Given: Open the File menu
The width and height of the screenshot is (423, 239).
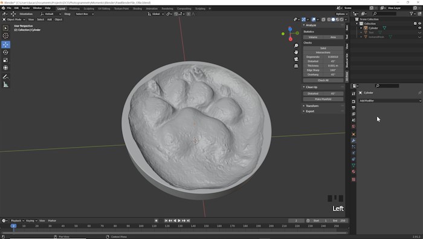Looking at the screenshot, I should [x=9, y=8].
